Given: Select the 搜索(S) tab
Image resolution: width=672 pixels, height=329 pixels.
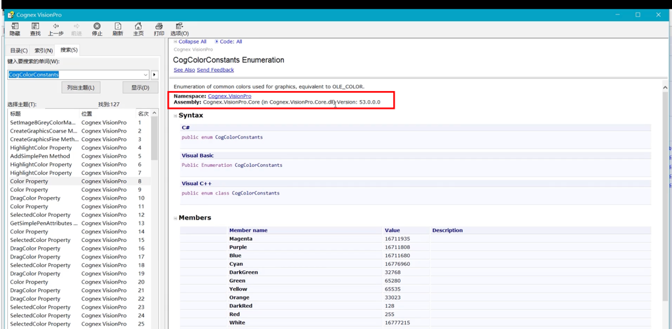Looking at the screenshot, I should point(69,49).
